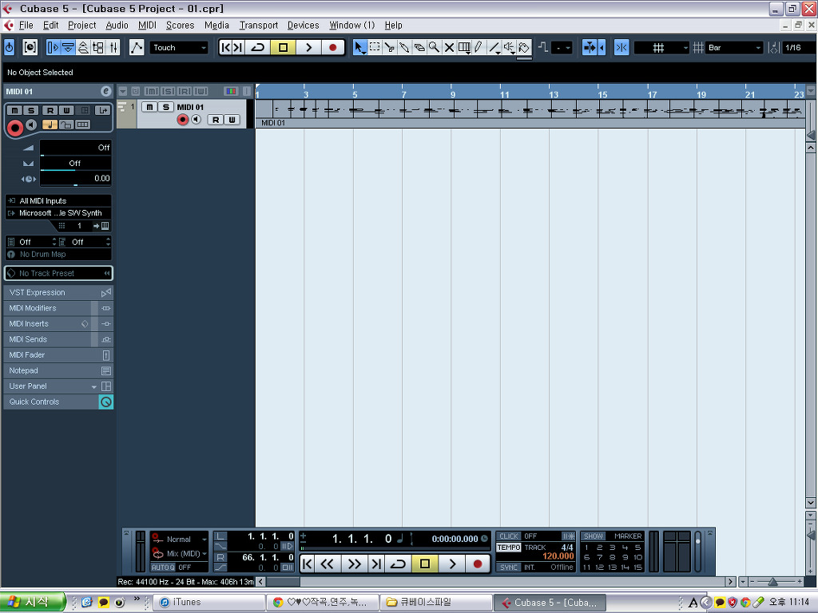
Task: Open the Pool window icon
Action: point(98,47)
